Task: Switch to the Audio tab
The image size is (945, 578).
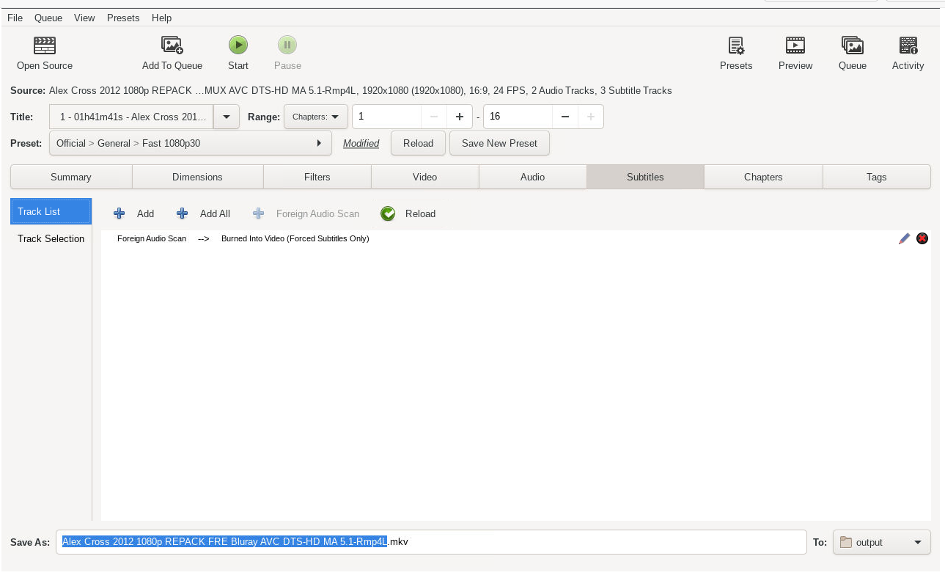Action: pos(532,176)
